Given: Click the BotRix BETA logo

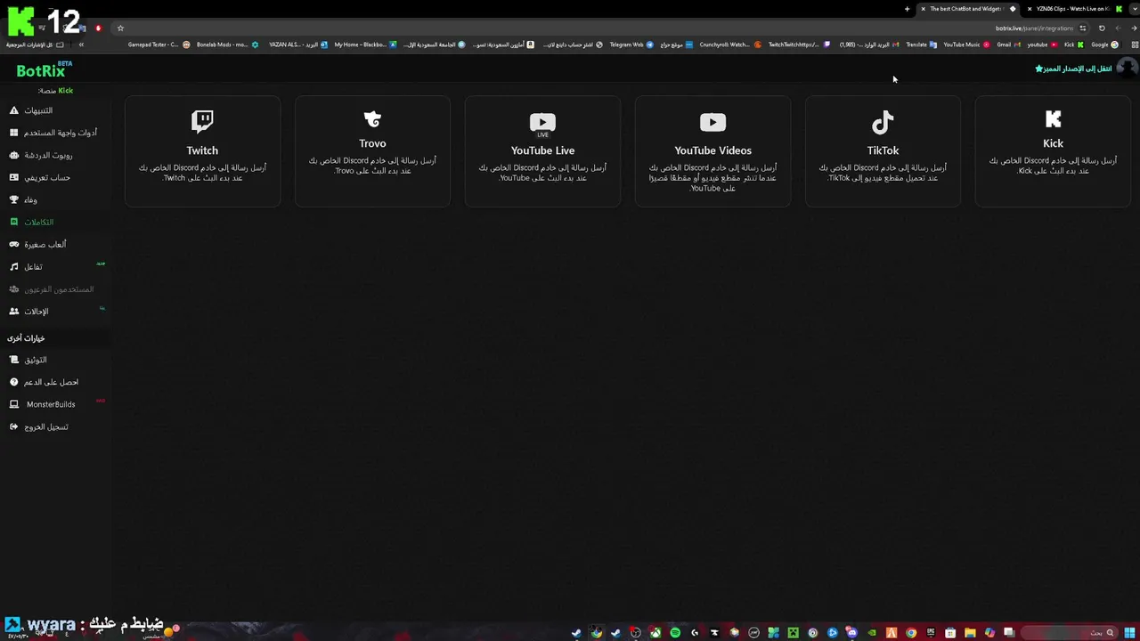Looking at the screenshot, I should point(44,69).
